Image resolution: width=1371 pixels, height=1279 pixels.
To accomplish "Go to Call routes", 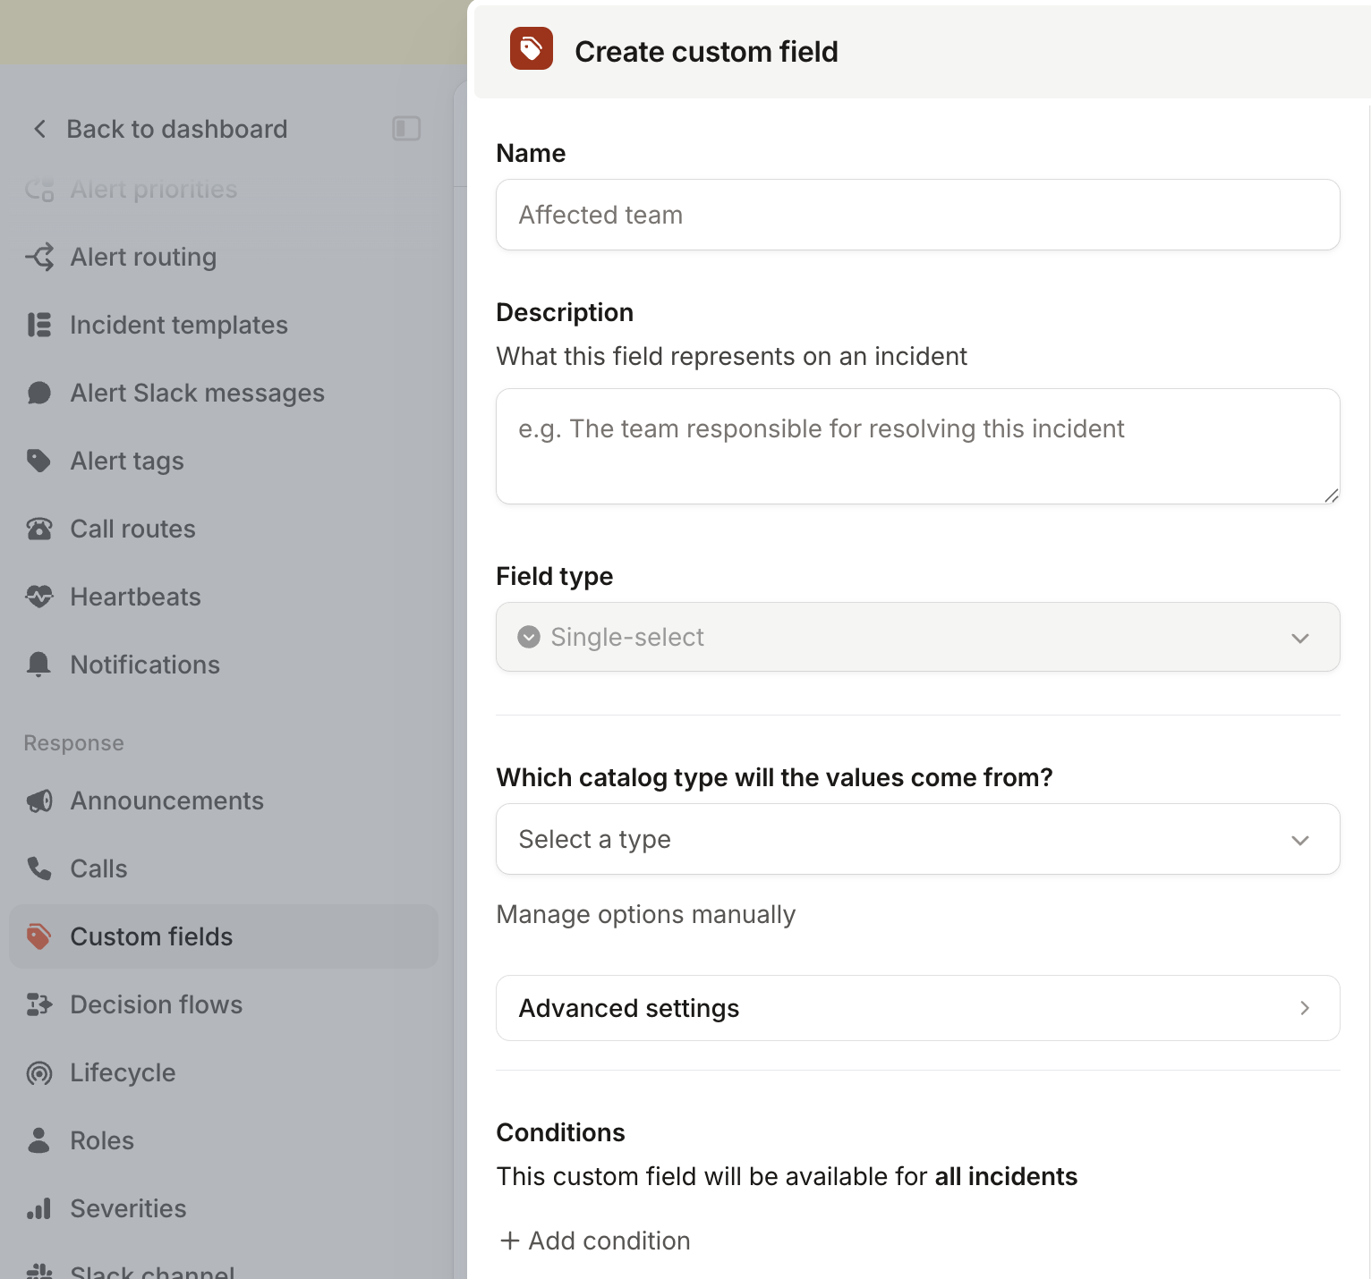I will click(x=224, y=529).
